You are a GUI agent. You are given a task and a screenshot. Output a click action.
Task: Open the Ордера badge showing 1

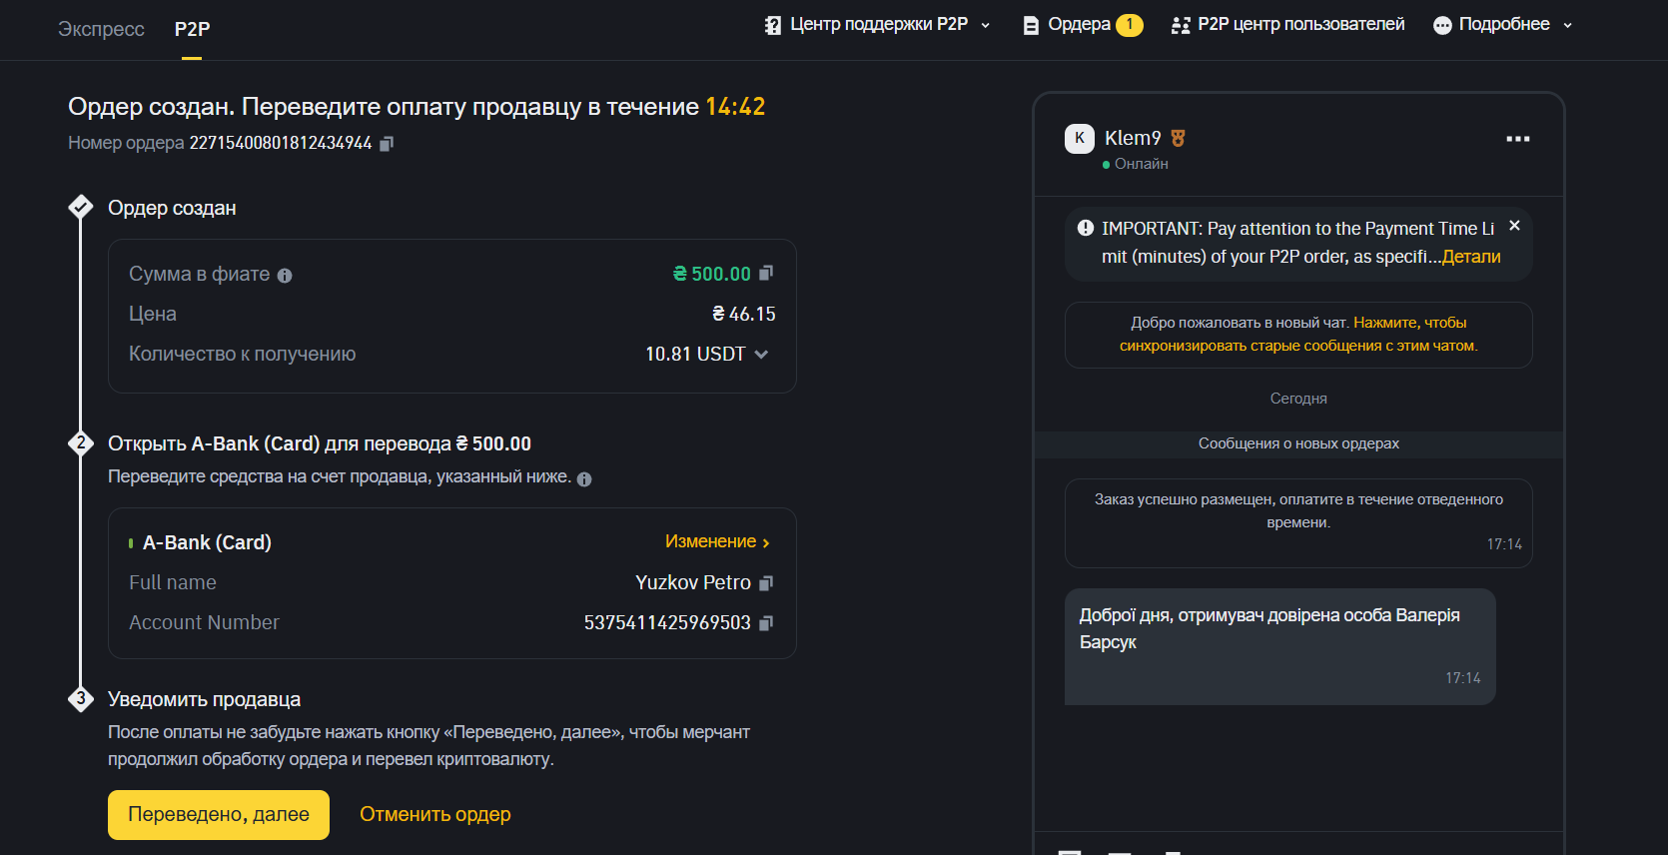click(1130, 25)
